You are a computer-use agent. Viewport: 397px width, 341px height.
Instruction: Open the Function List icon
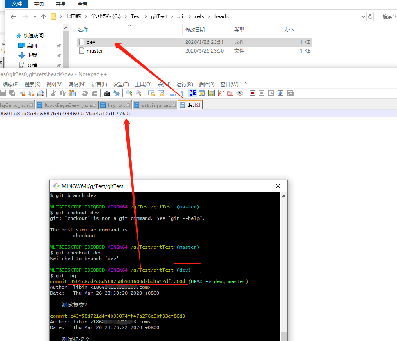pyautogui.click(x=221, y=93)
